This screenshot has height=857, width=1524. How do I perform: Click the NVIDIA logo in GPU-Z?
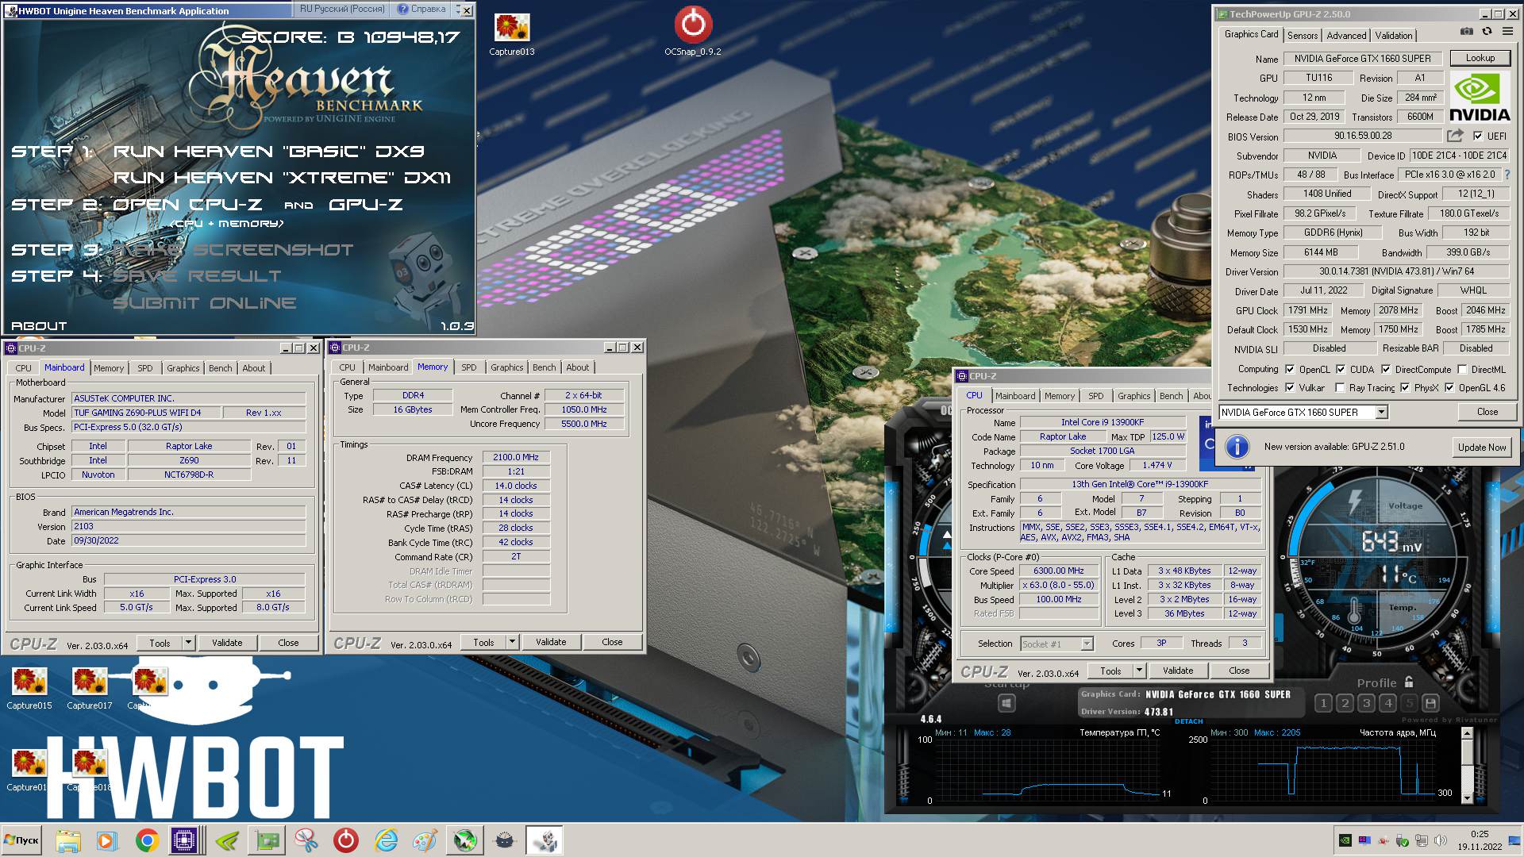[x=1480, y=97]
